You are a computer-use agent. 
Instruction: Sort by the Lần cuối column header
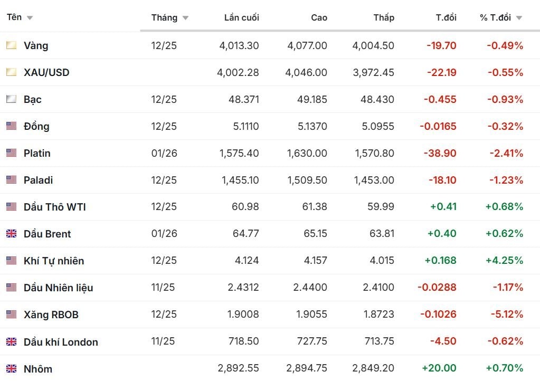pos(241,17)
